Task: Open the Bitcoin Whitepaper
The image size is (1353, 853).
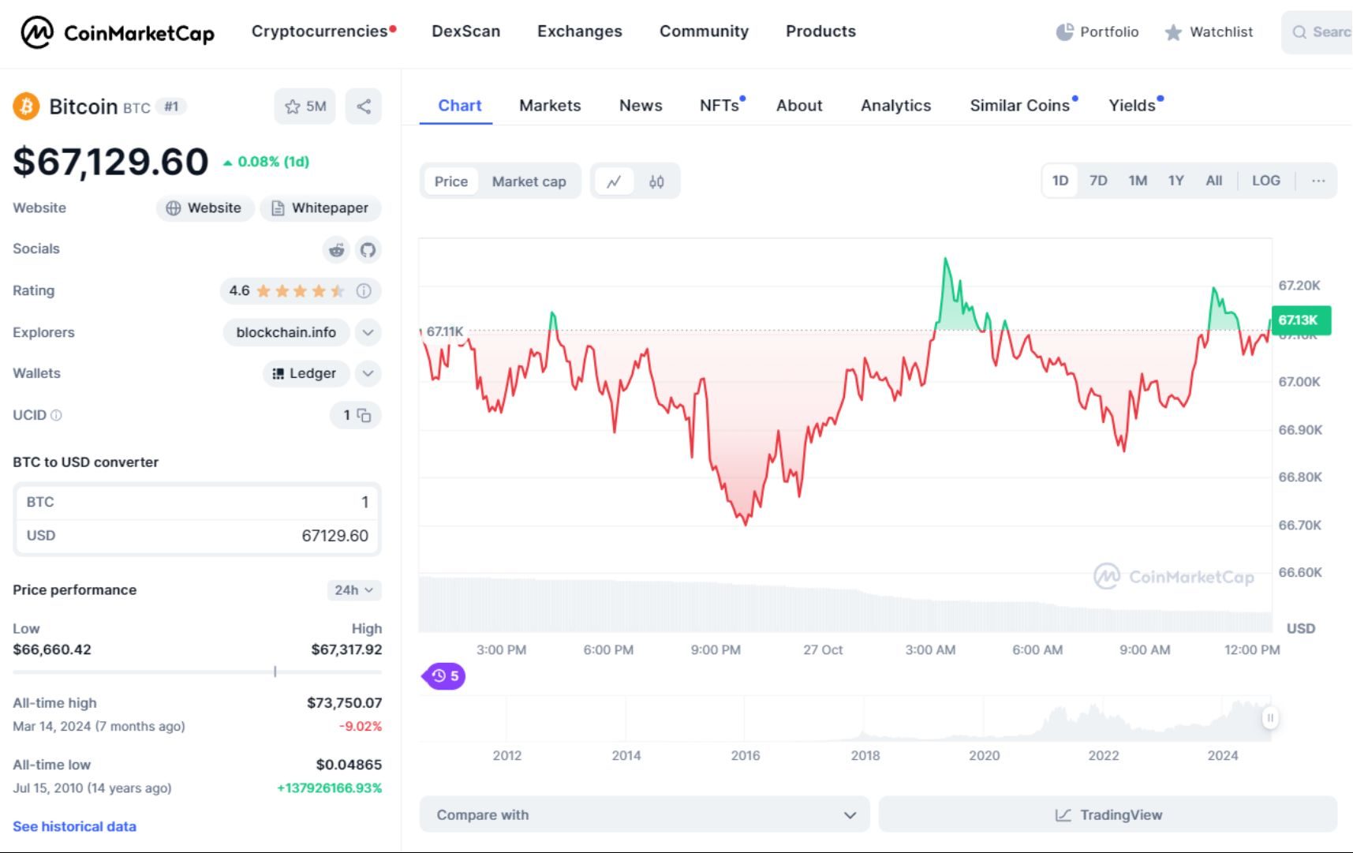Action: [x=320, y=208]
